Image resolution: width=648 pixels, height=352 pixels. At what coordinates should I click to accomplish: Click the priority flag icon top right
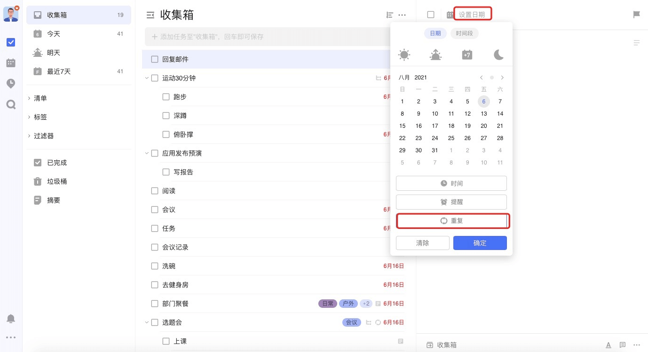point(636,14)
